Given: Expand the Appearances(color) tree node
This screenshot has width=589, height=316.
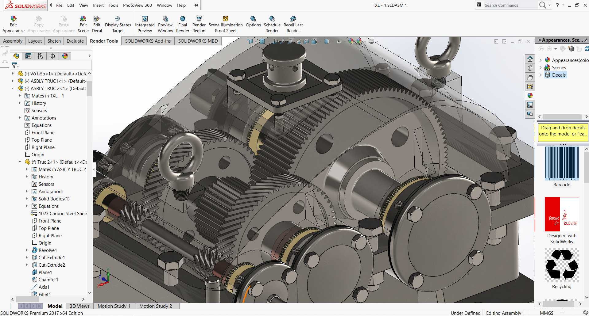Looking at the screenshot, I should [x=541, y=60].
